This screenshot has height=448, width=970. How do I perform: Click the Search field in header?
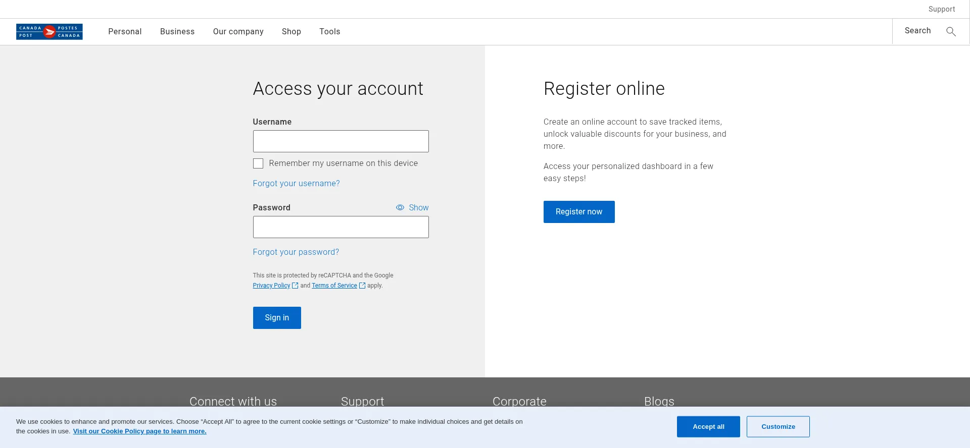pyautogui.click(x=918, y=31)
